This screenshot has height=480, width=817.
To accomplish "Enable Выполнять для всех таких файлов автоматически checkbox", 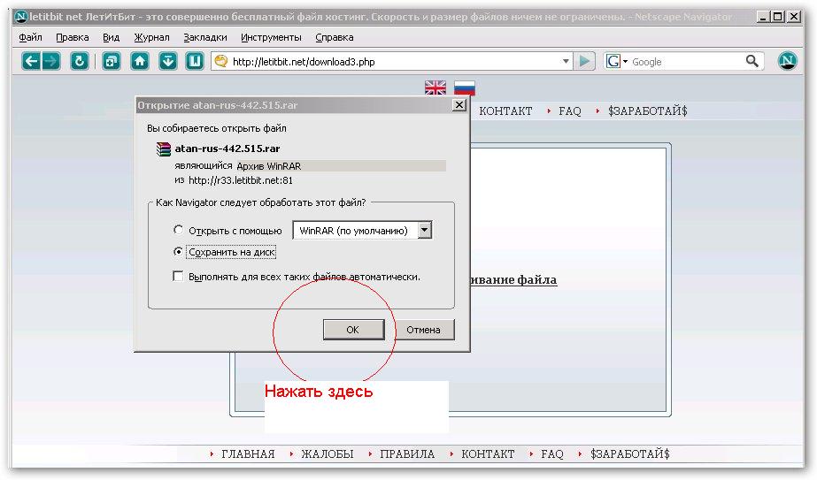I will coord(178,276).
